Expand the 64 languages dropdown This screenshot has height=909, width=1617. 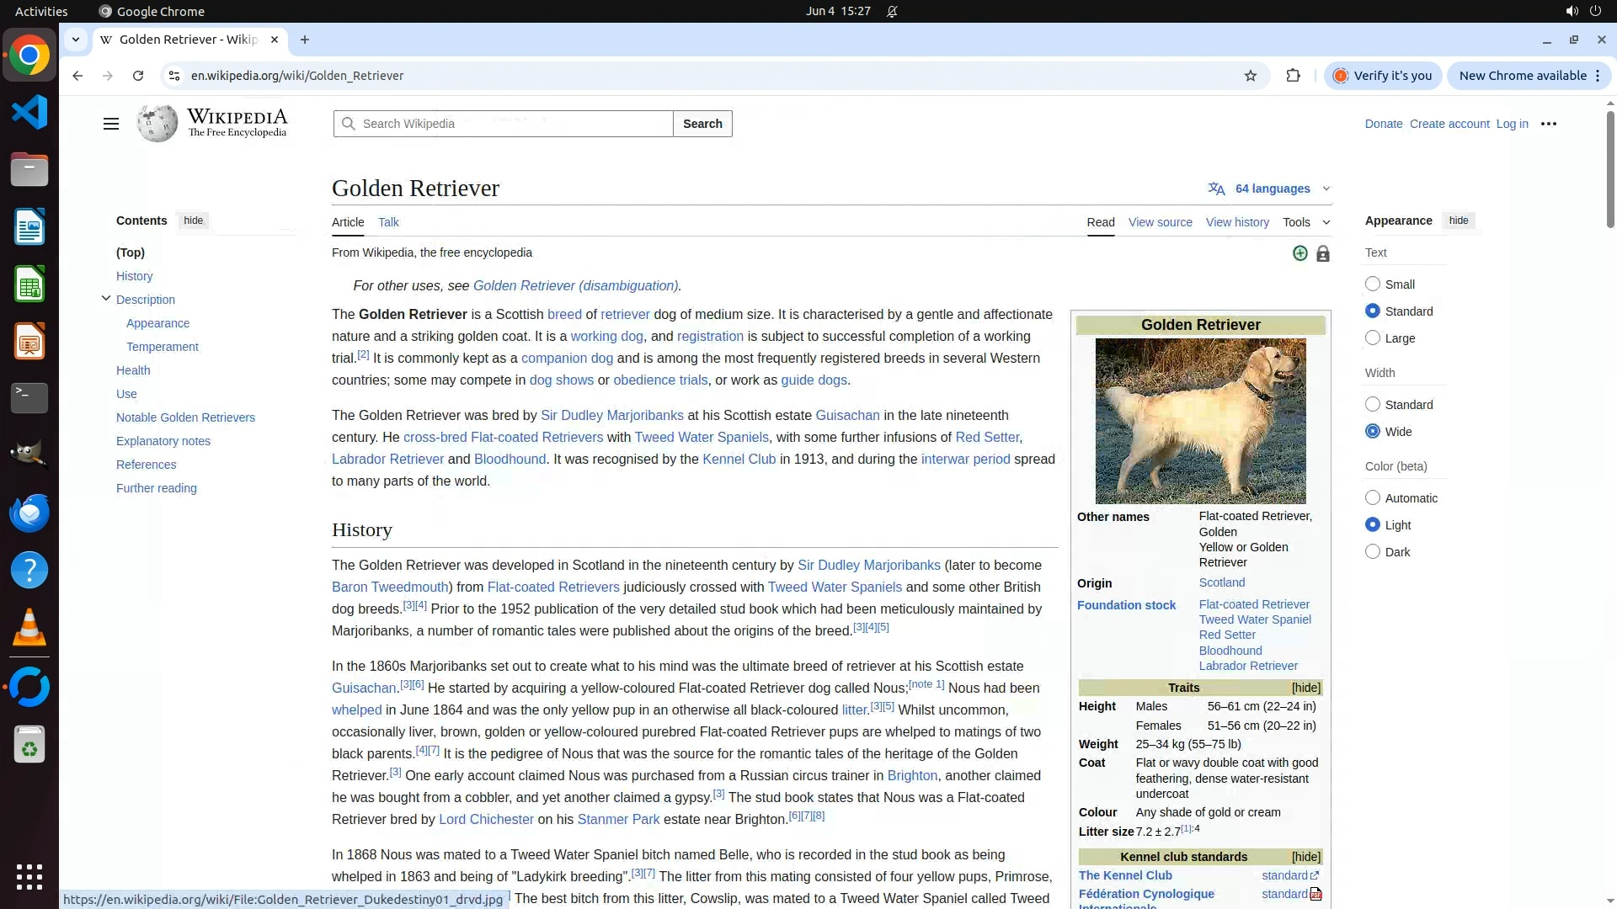tap(1270, 189)
